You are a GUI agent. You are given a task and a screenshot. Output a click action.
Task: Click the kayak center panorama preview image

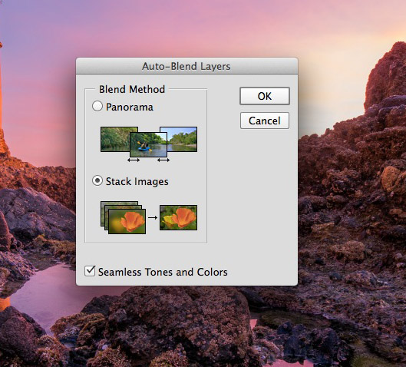point(149,144)
